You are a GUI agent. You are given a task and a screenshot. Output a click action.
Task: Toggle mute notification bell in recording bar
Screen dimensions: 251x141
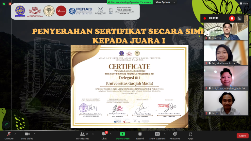coord(239,18)
